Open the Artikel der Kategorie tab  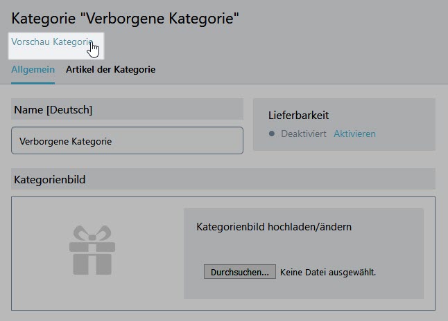110,70
